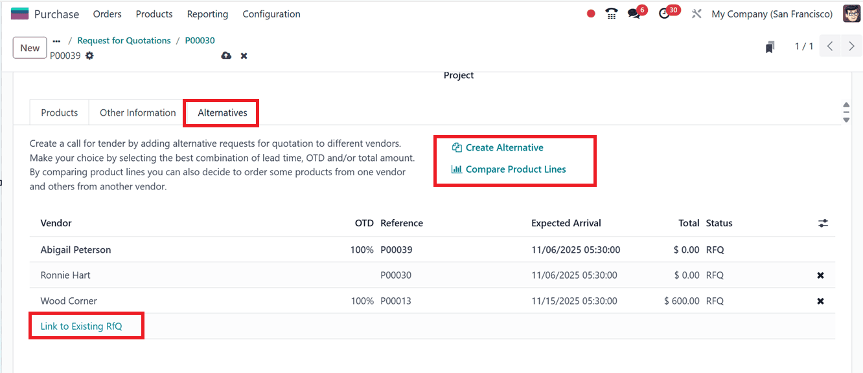Switch to the Other Information tab
The height and width of the screenshot is (373, 863).
click(x=137, y=112)
